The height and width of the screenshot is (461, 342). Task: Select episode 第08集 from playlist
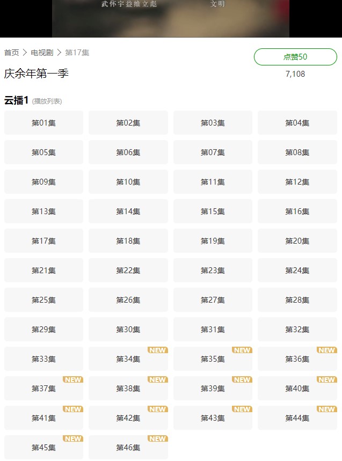click(297, 152)
